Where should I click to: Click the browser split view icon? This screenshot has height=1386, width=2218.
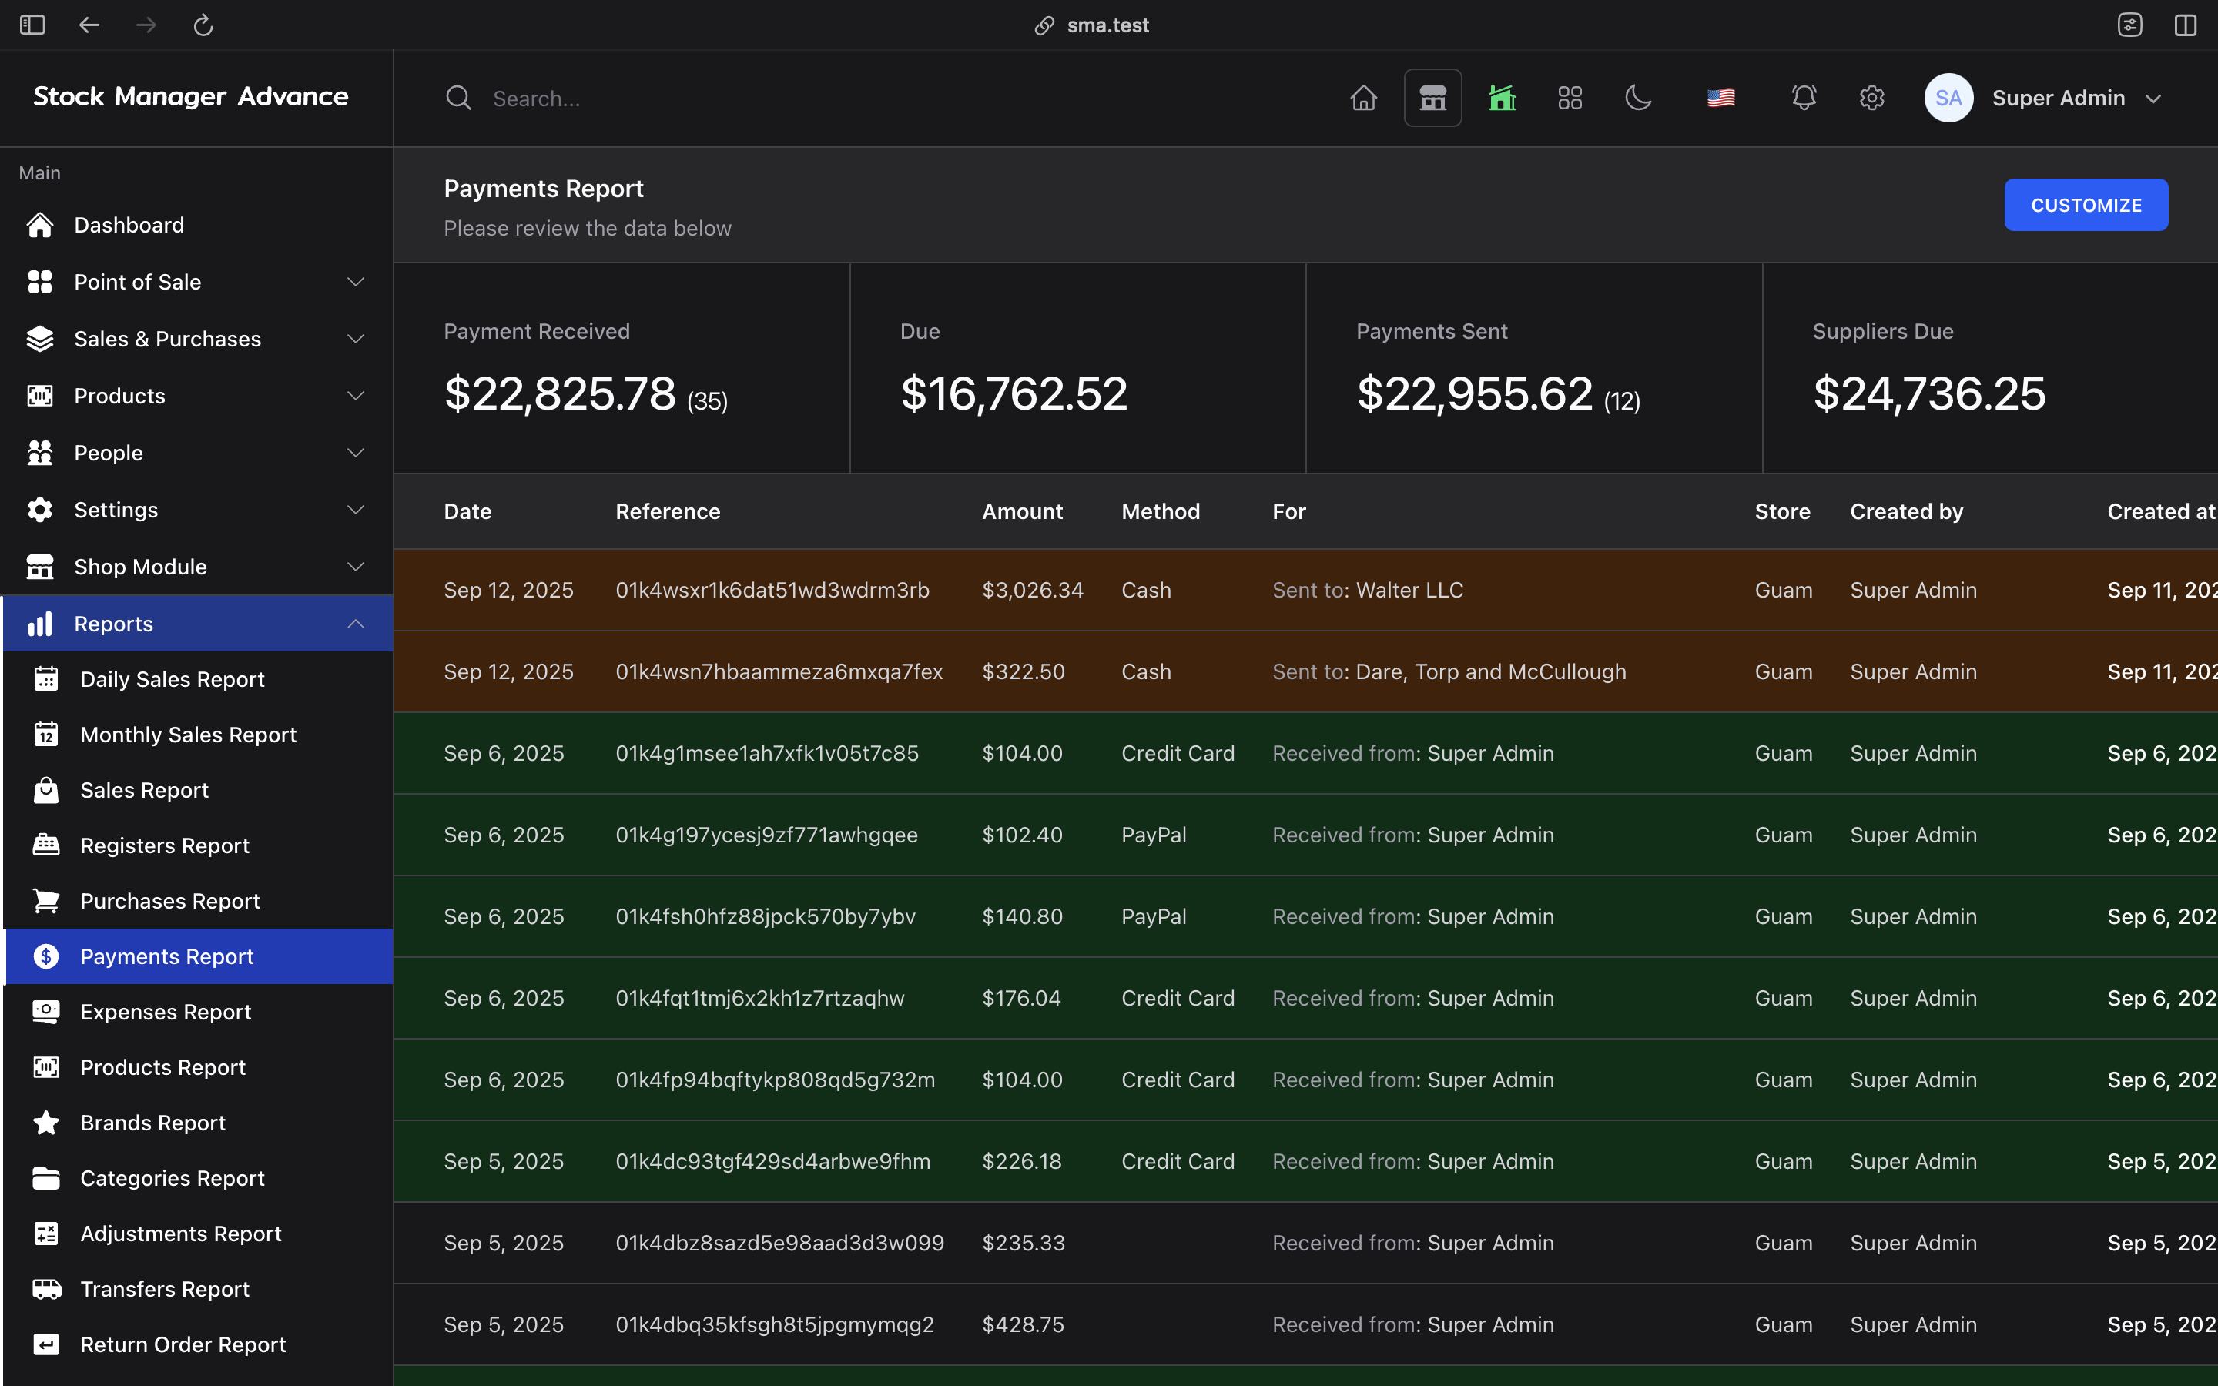2185,25
